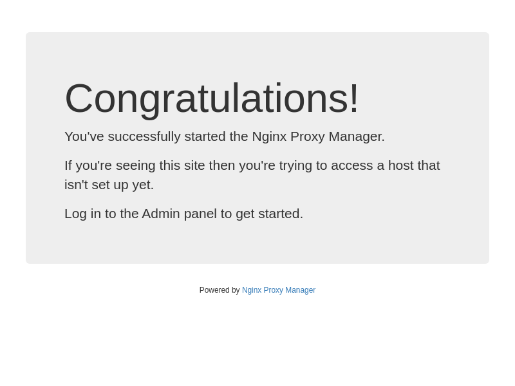Image resolution: width=515 pixels, height=386 pixels.
Task: Click the word "Manager" in the footer link
Action: tap(301, 290)
